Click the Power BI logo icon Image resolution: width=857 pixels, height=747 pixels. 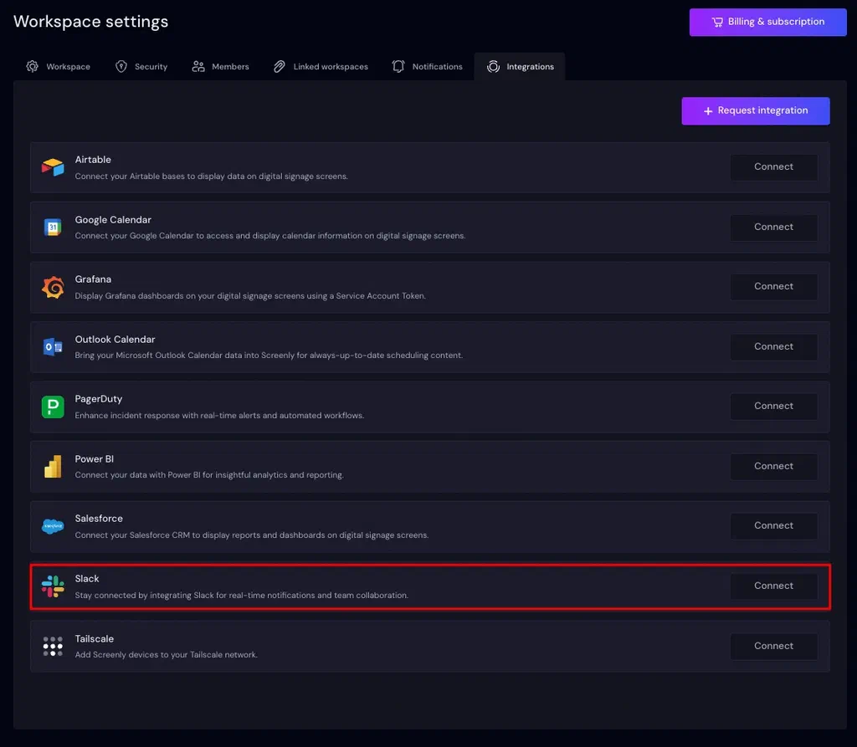point(53,466)
